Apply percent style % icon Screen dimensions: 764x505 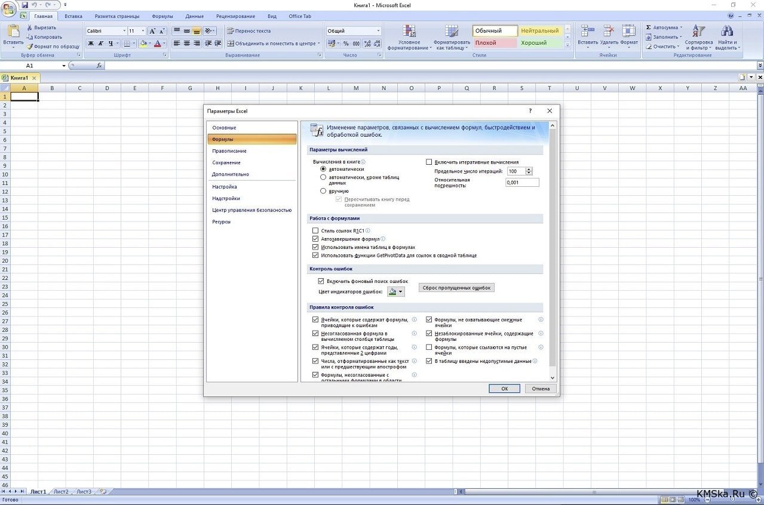coord(346,44)
